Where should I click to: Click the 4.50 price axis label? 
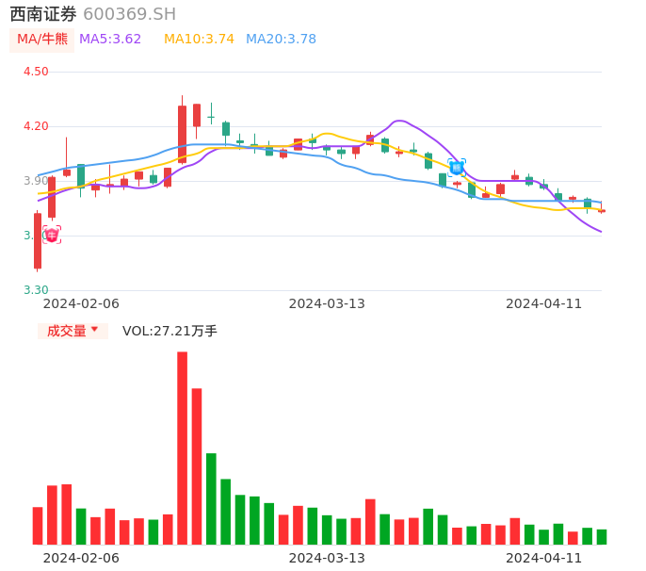pyautogui.click(x=36, y=72)
